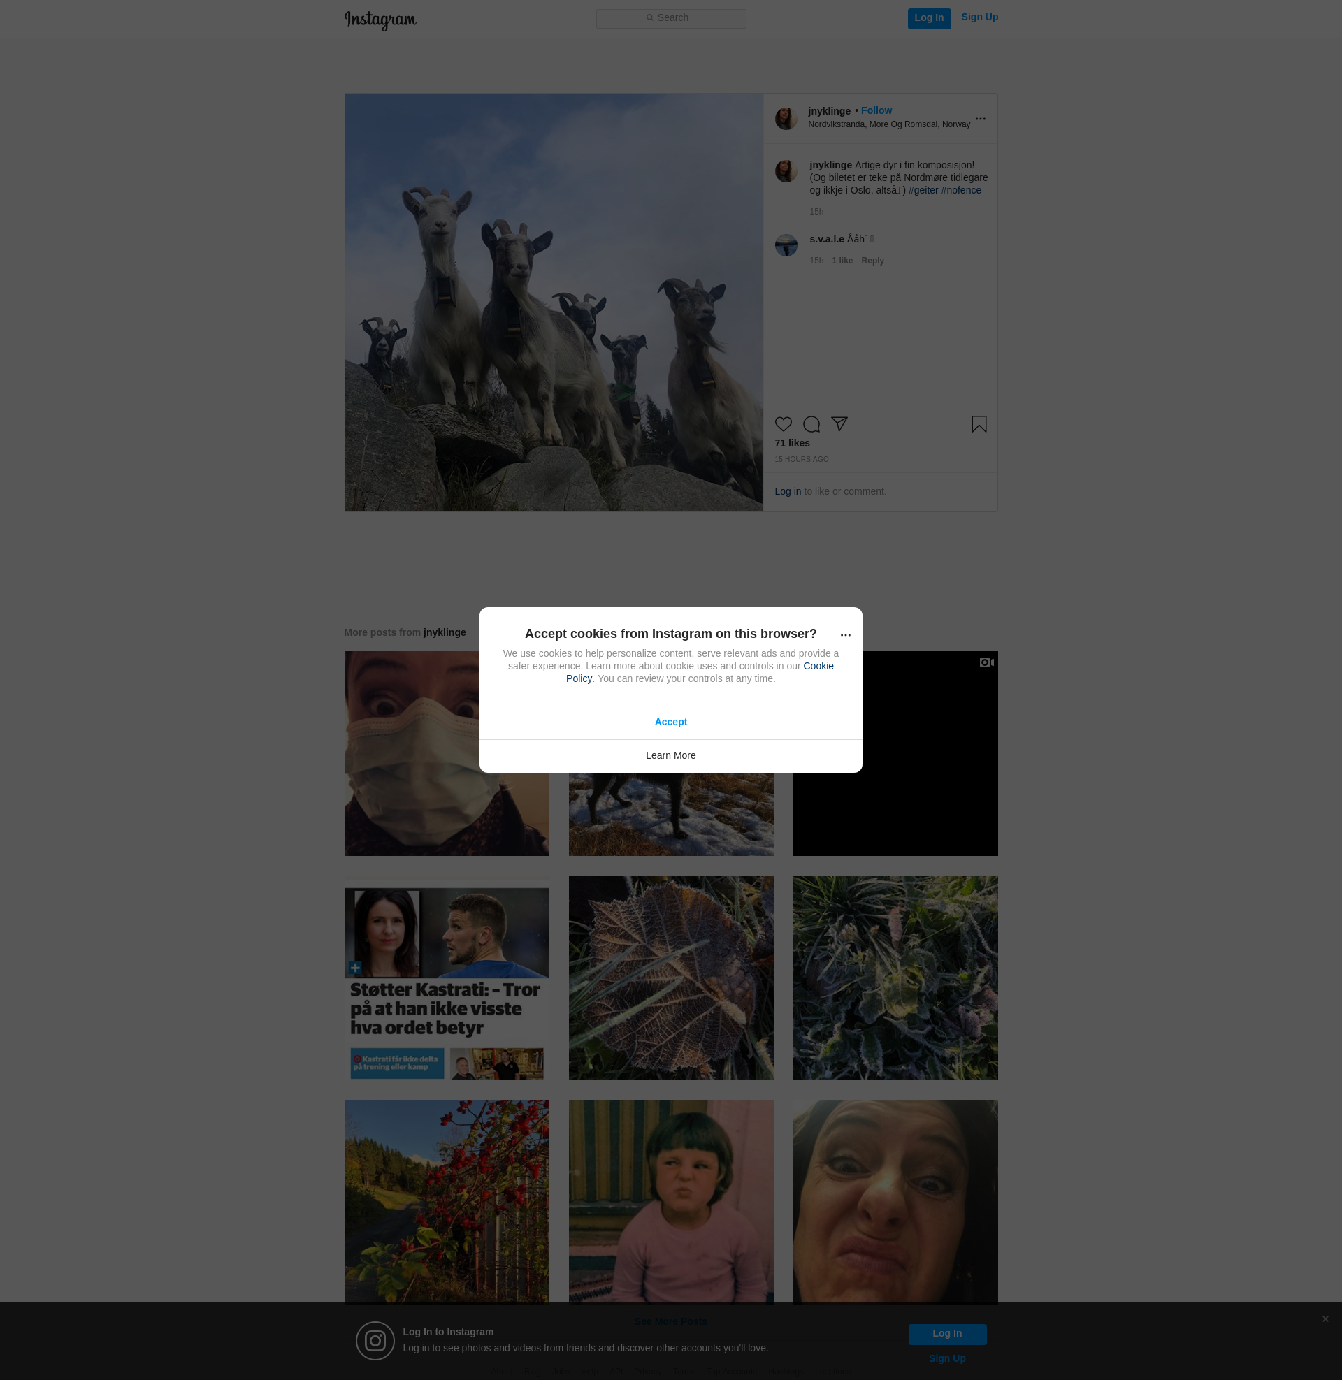Open the red berries landscape thumbnail

coord(446,1201)
